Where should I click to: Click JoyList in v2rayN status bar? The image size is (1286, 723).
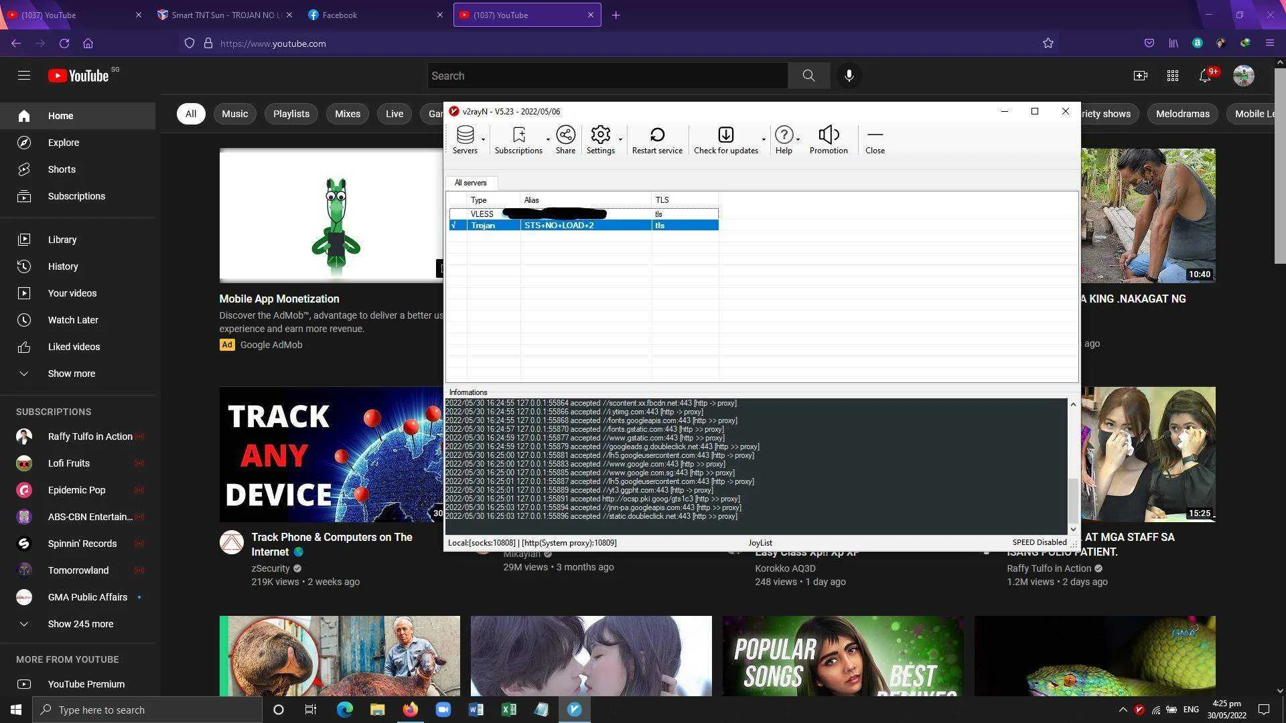click(x=760, y=543)
